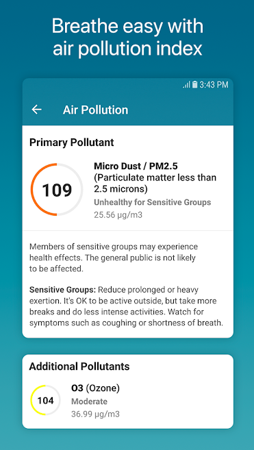Select the yellow 104 ozone gauge ring

46,400
